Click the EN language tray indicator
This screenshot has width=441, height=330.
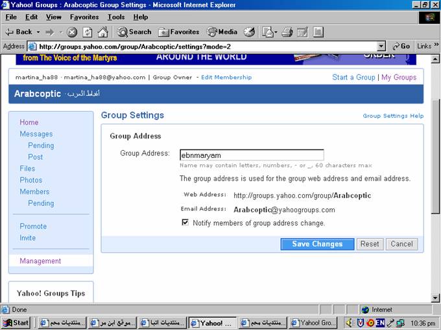[380, 323]
